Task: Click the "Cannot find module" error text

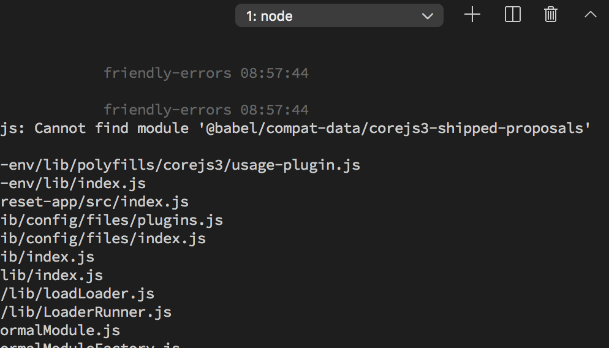Action: (112, 128)
